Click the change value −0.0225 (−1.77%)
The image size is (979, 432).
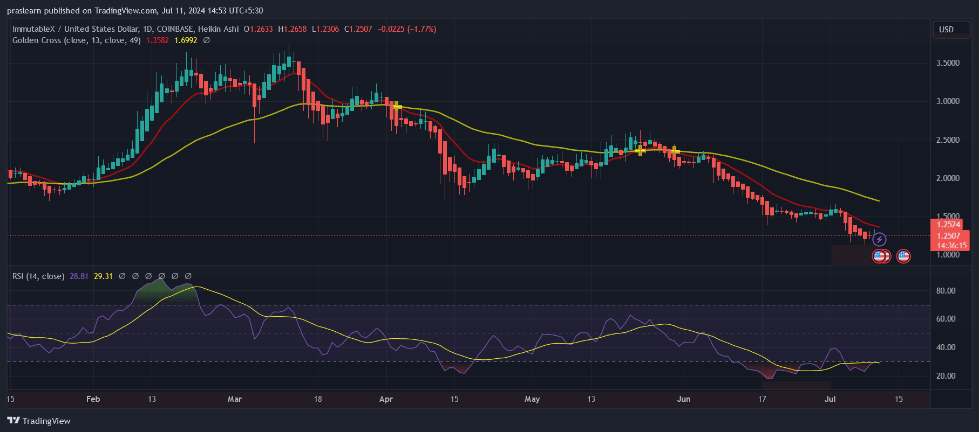[x=407, y=29]
